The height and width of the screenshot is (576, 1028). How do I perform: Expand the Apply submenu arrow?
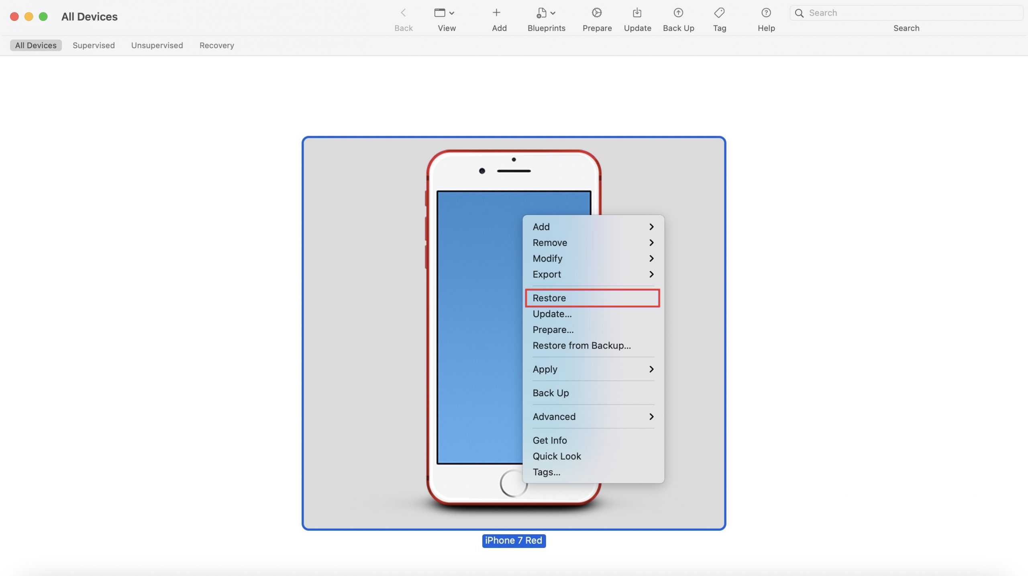(x=651, y=369)
